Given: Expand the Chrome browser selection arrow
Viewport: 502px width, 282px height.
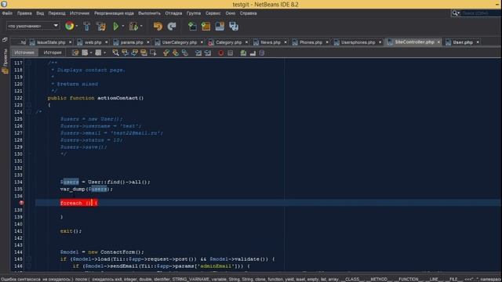Looking at the screenshot, I should pos(77,26).
